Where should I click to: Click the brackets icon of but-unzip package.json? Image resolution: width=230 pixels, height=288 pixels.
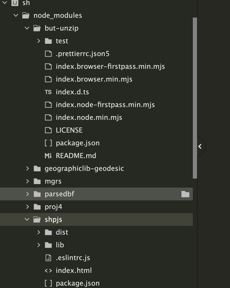coord(48,143)
